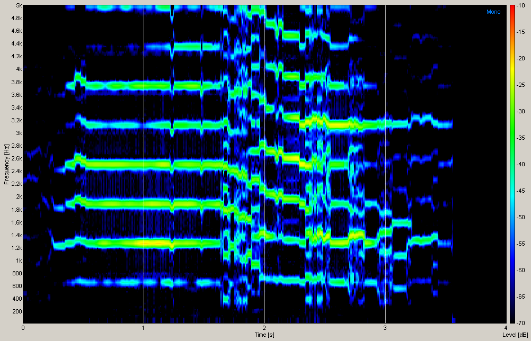The height and width of the screenshot is (341, 531).
Task: Select the 2k frequency tick label
Action: click(19, 196)
